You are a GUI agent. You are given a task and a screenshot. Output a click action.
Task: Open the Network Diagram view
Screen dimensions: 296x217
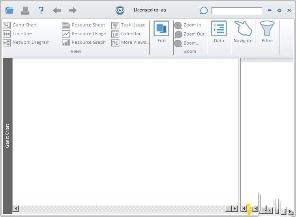click(26, 42)
